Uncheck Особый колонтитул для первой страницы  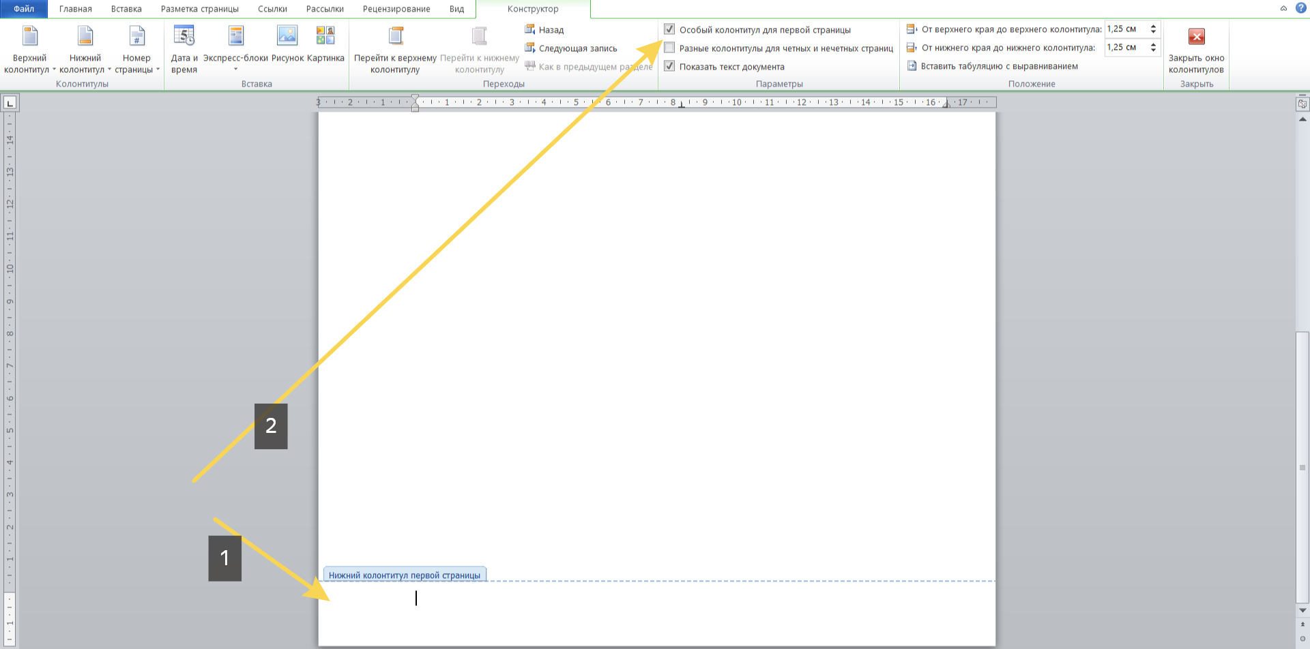tap(669, 29)
